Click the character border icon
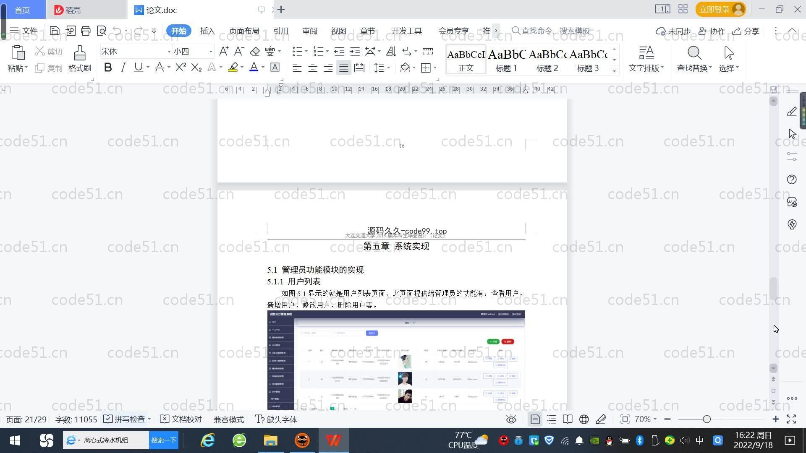The width and height of the screenshot is (806, 453). point(275,67)
